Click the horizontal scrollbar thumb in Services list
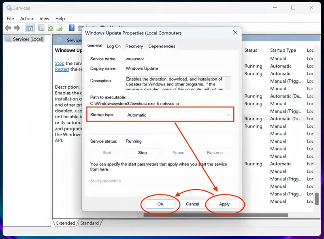Screen dimensions: 324x239 point(216,215)
